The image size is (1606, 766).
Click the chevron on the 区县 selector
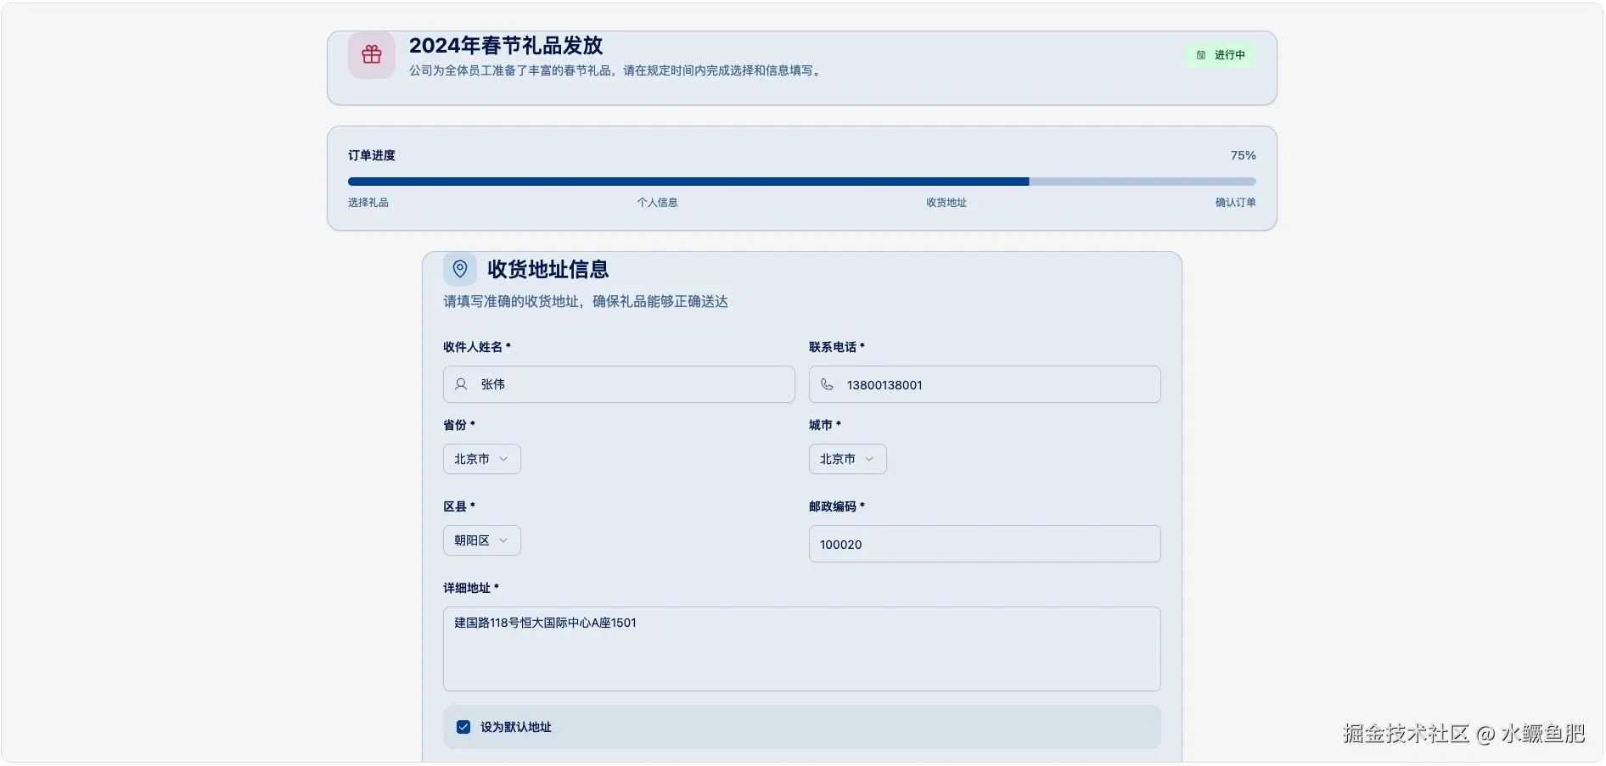[505, 540]
